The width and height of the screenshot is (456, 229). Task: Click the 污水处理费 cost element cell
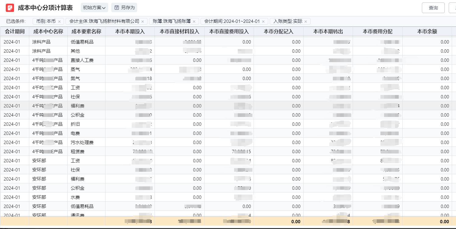pos(82,142)
